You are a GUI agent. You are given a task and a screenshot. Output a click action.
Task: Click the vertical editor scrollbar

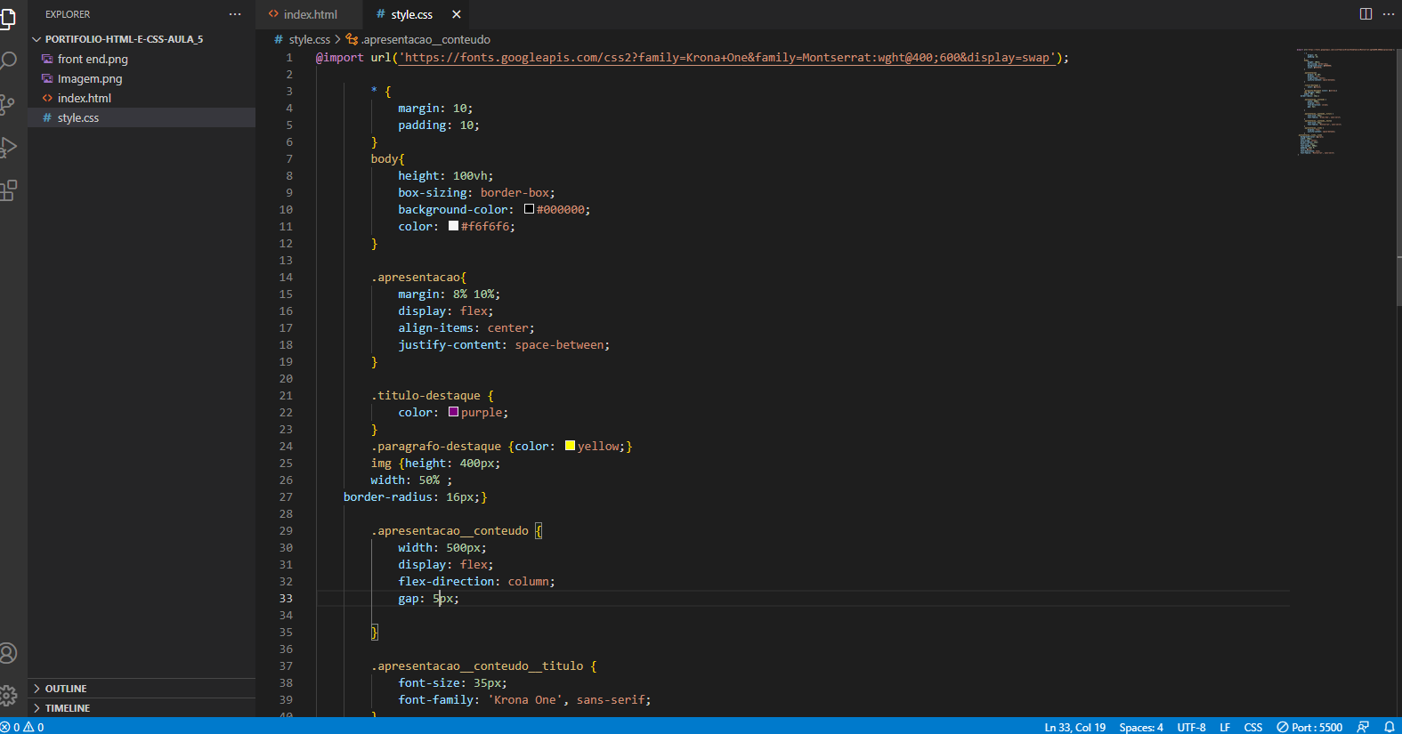(1398, 178)
